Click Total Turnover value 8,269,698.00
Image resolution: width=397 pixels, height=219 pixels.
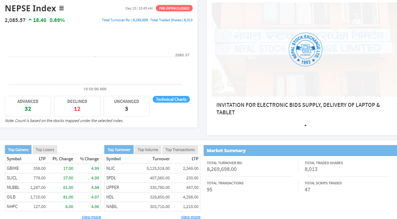[222, 169]
